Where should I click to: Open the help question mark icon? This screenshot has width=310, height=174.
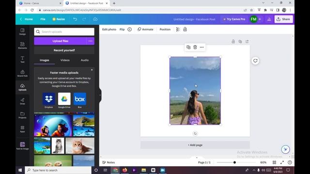(290, 162)
